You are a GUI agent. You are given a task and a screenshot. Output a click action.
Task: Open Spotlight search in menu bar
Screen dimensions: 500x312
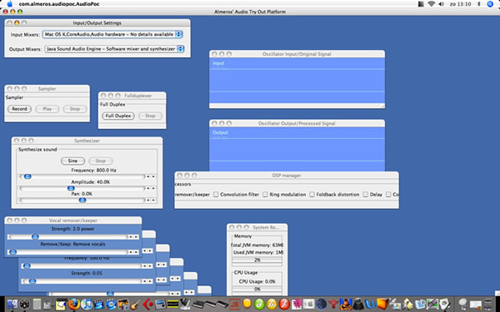coord(490,4)
